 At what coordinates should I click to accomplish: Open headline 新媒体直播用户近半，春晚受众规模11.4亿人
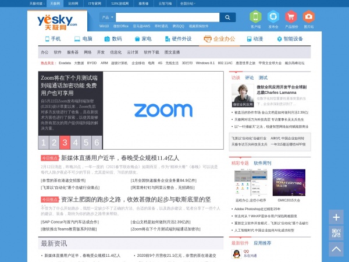coord(120,158)
